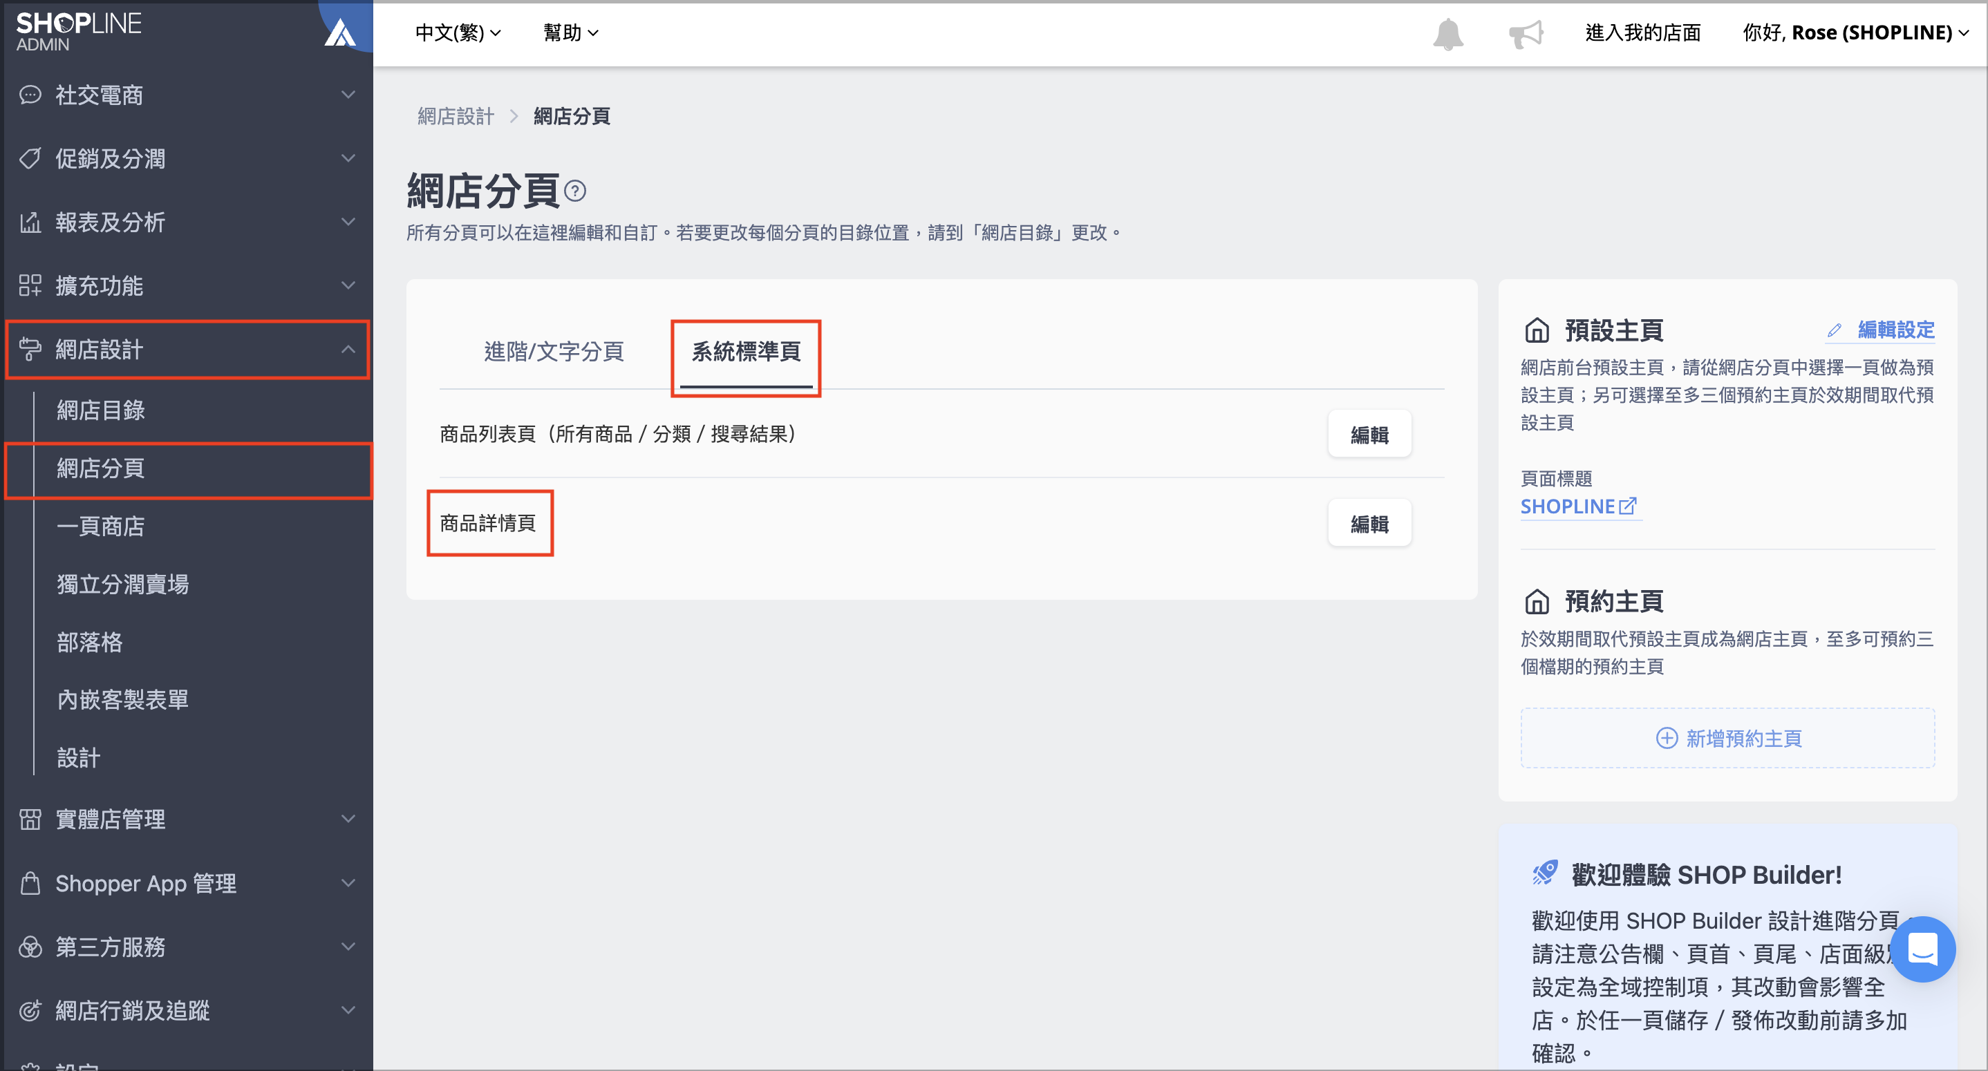
Task: Open 進入我的店面 link
Action: point(1642,32)
